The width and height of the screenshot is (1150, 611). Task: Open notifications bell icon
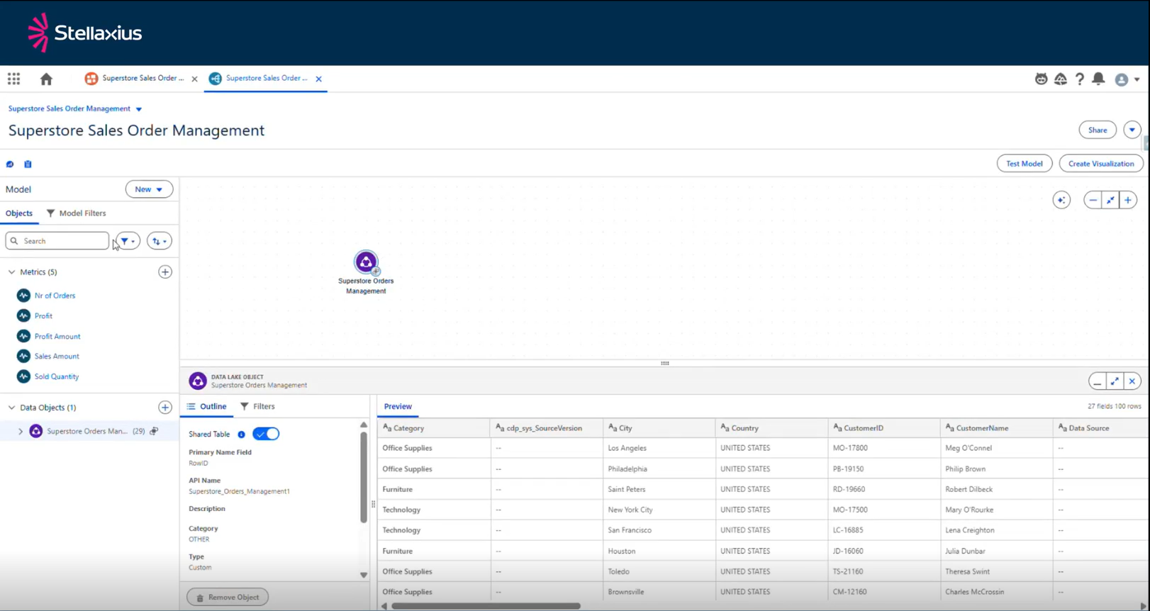point(1098,79)
